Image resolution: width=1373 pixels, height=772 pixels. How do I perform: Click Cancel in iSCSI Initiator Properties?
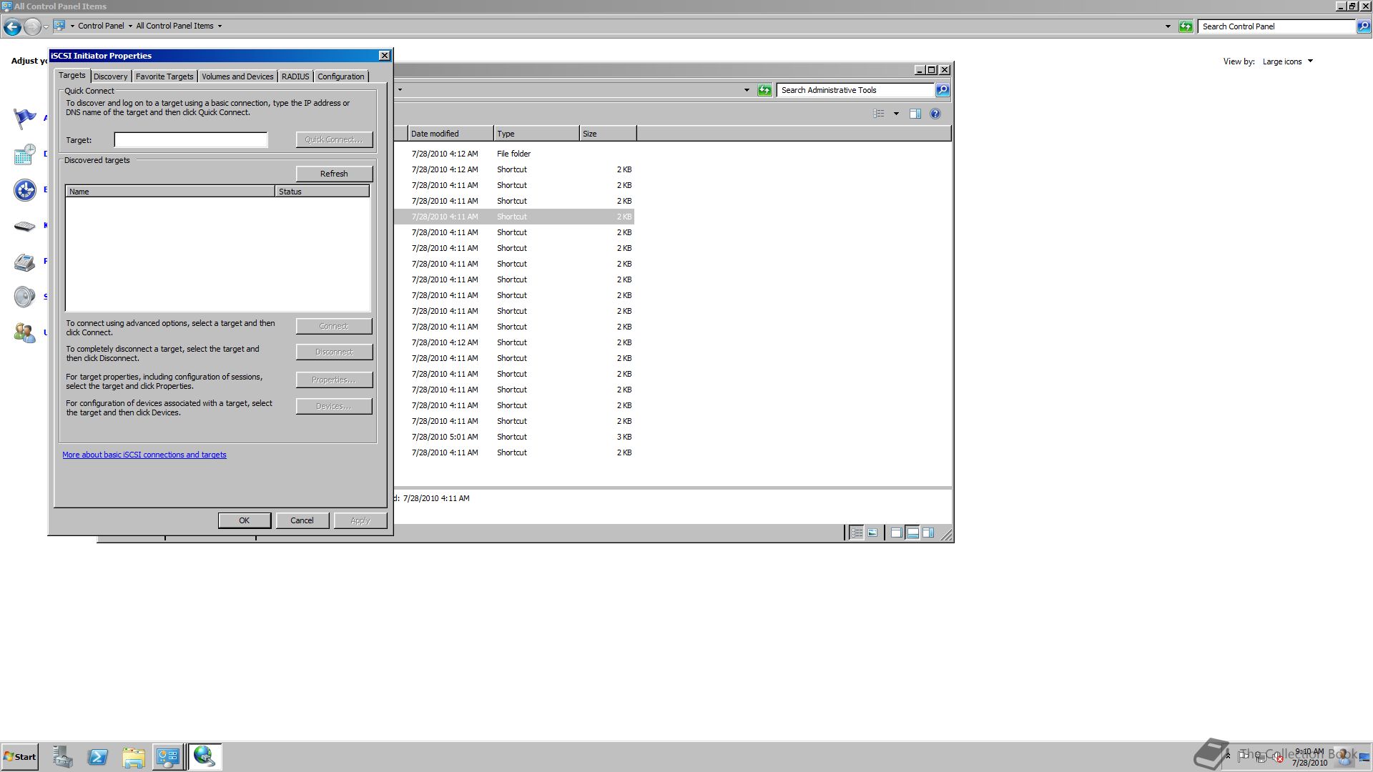click(x=302, y=520)
